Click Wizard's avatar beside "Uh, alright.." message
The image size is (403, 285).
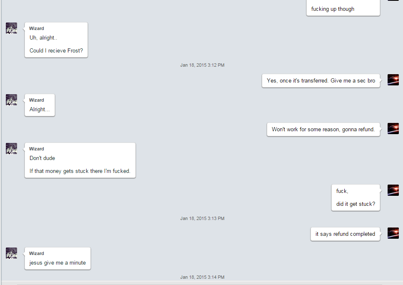[12, 28]
